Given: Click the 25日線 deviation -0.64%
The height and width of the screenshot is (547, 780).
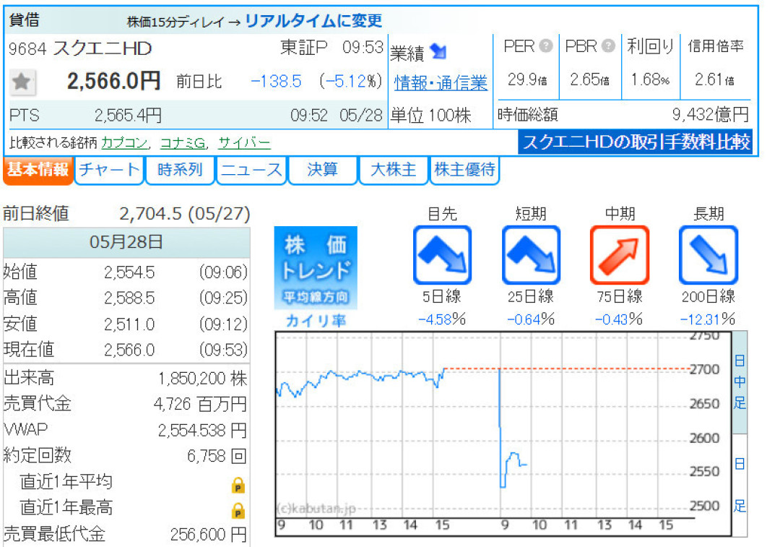Looking at the screenshot, I should point(531,319).
